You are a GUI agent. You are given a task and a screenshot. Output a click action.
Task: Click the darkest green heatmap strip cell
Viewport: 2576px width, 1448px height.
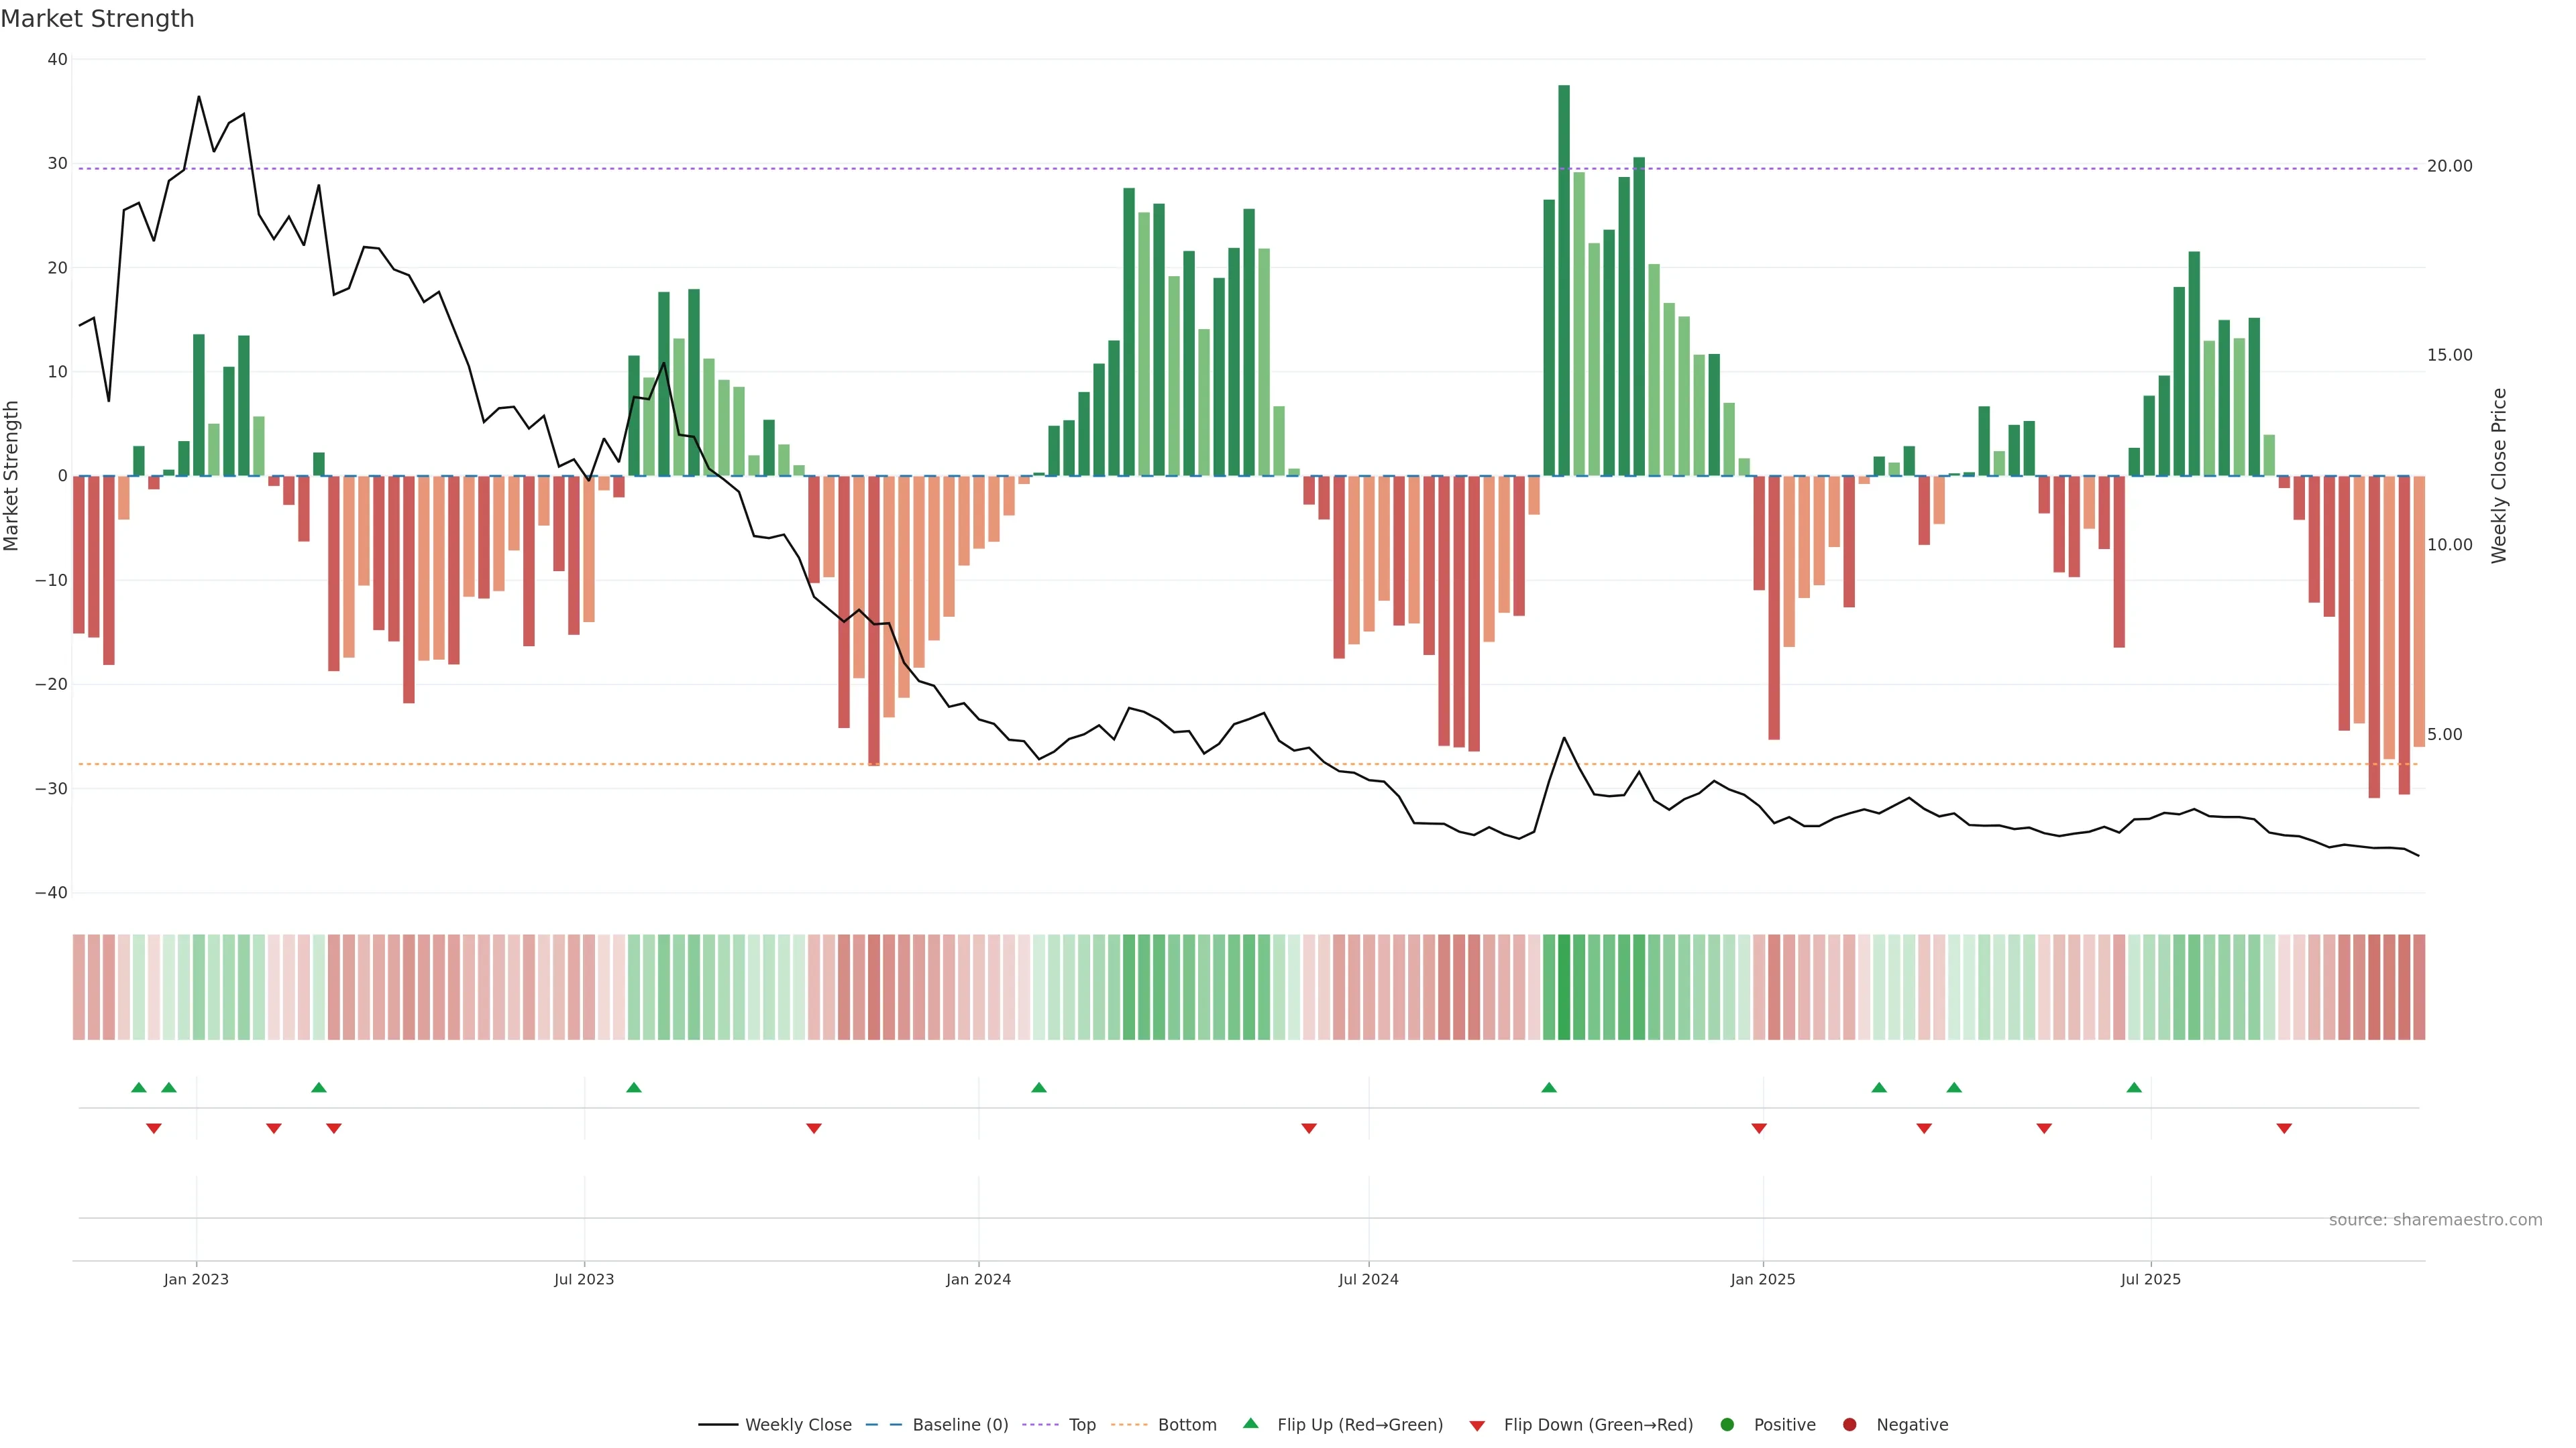click(x=1564, y=986)
